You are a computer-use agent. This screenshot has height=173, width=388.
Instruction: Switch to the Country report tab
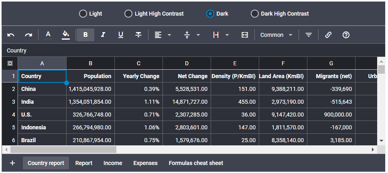[46, 163]
